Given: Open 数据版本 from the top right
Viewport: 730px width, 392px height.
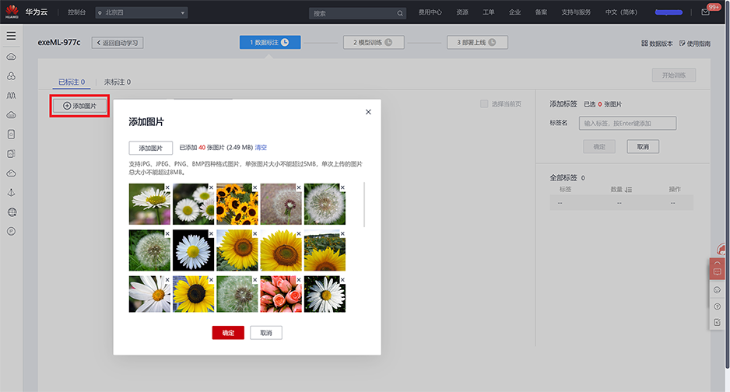Looking at the screenshot, I should [x=657, y=44].
